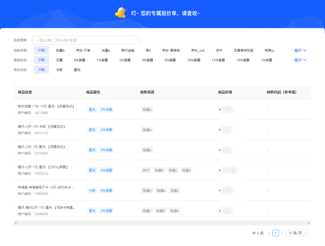Click the 商品属性 column header
The image size is (325, 246).
[x=93, y=92]
